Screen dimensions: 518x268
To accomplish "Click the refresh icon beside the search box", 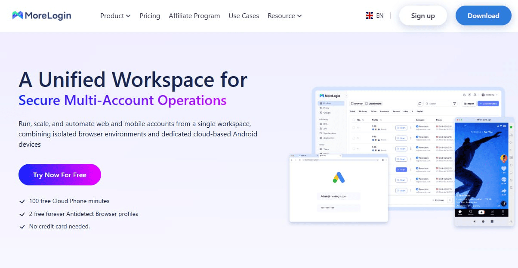I will tap(420, 104).
